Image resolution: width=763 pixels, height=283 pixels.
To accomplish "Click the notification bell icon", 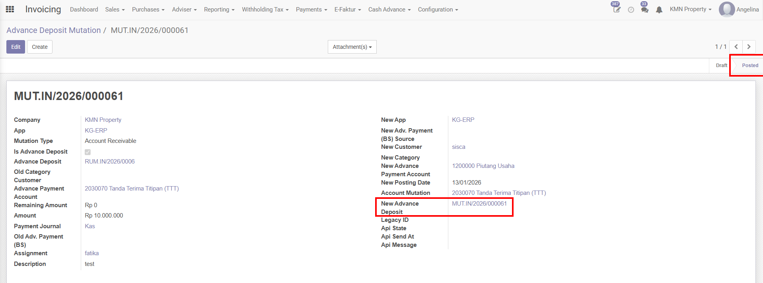I will pyautogui.click(x=659, y=10).
